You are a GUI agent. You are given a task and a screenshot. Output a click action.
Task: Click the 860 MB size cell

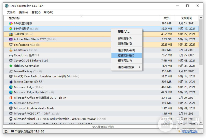click(x=167, y=50)
